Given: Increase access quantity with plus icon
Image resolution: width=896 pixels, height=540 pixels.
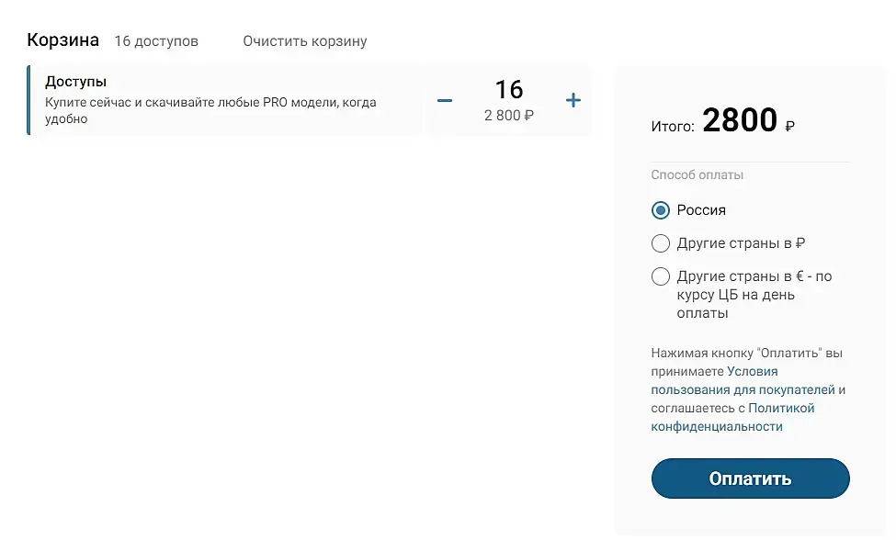Looking at the screenshot, I should (573, 100).
